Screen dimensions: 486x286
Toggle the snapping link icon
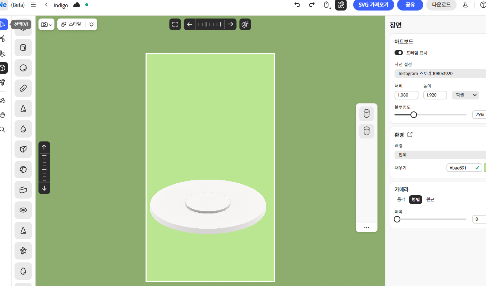pyautogui.click(x=340, y=5)
